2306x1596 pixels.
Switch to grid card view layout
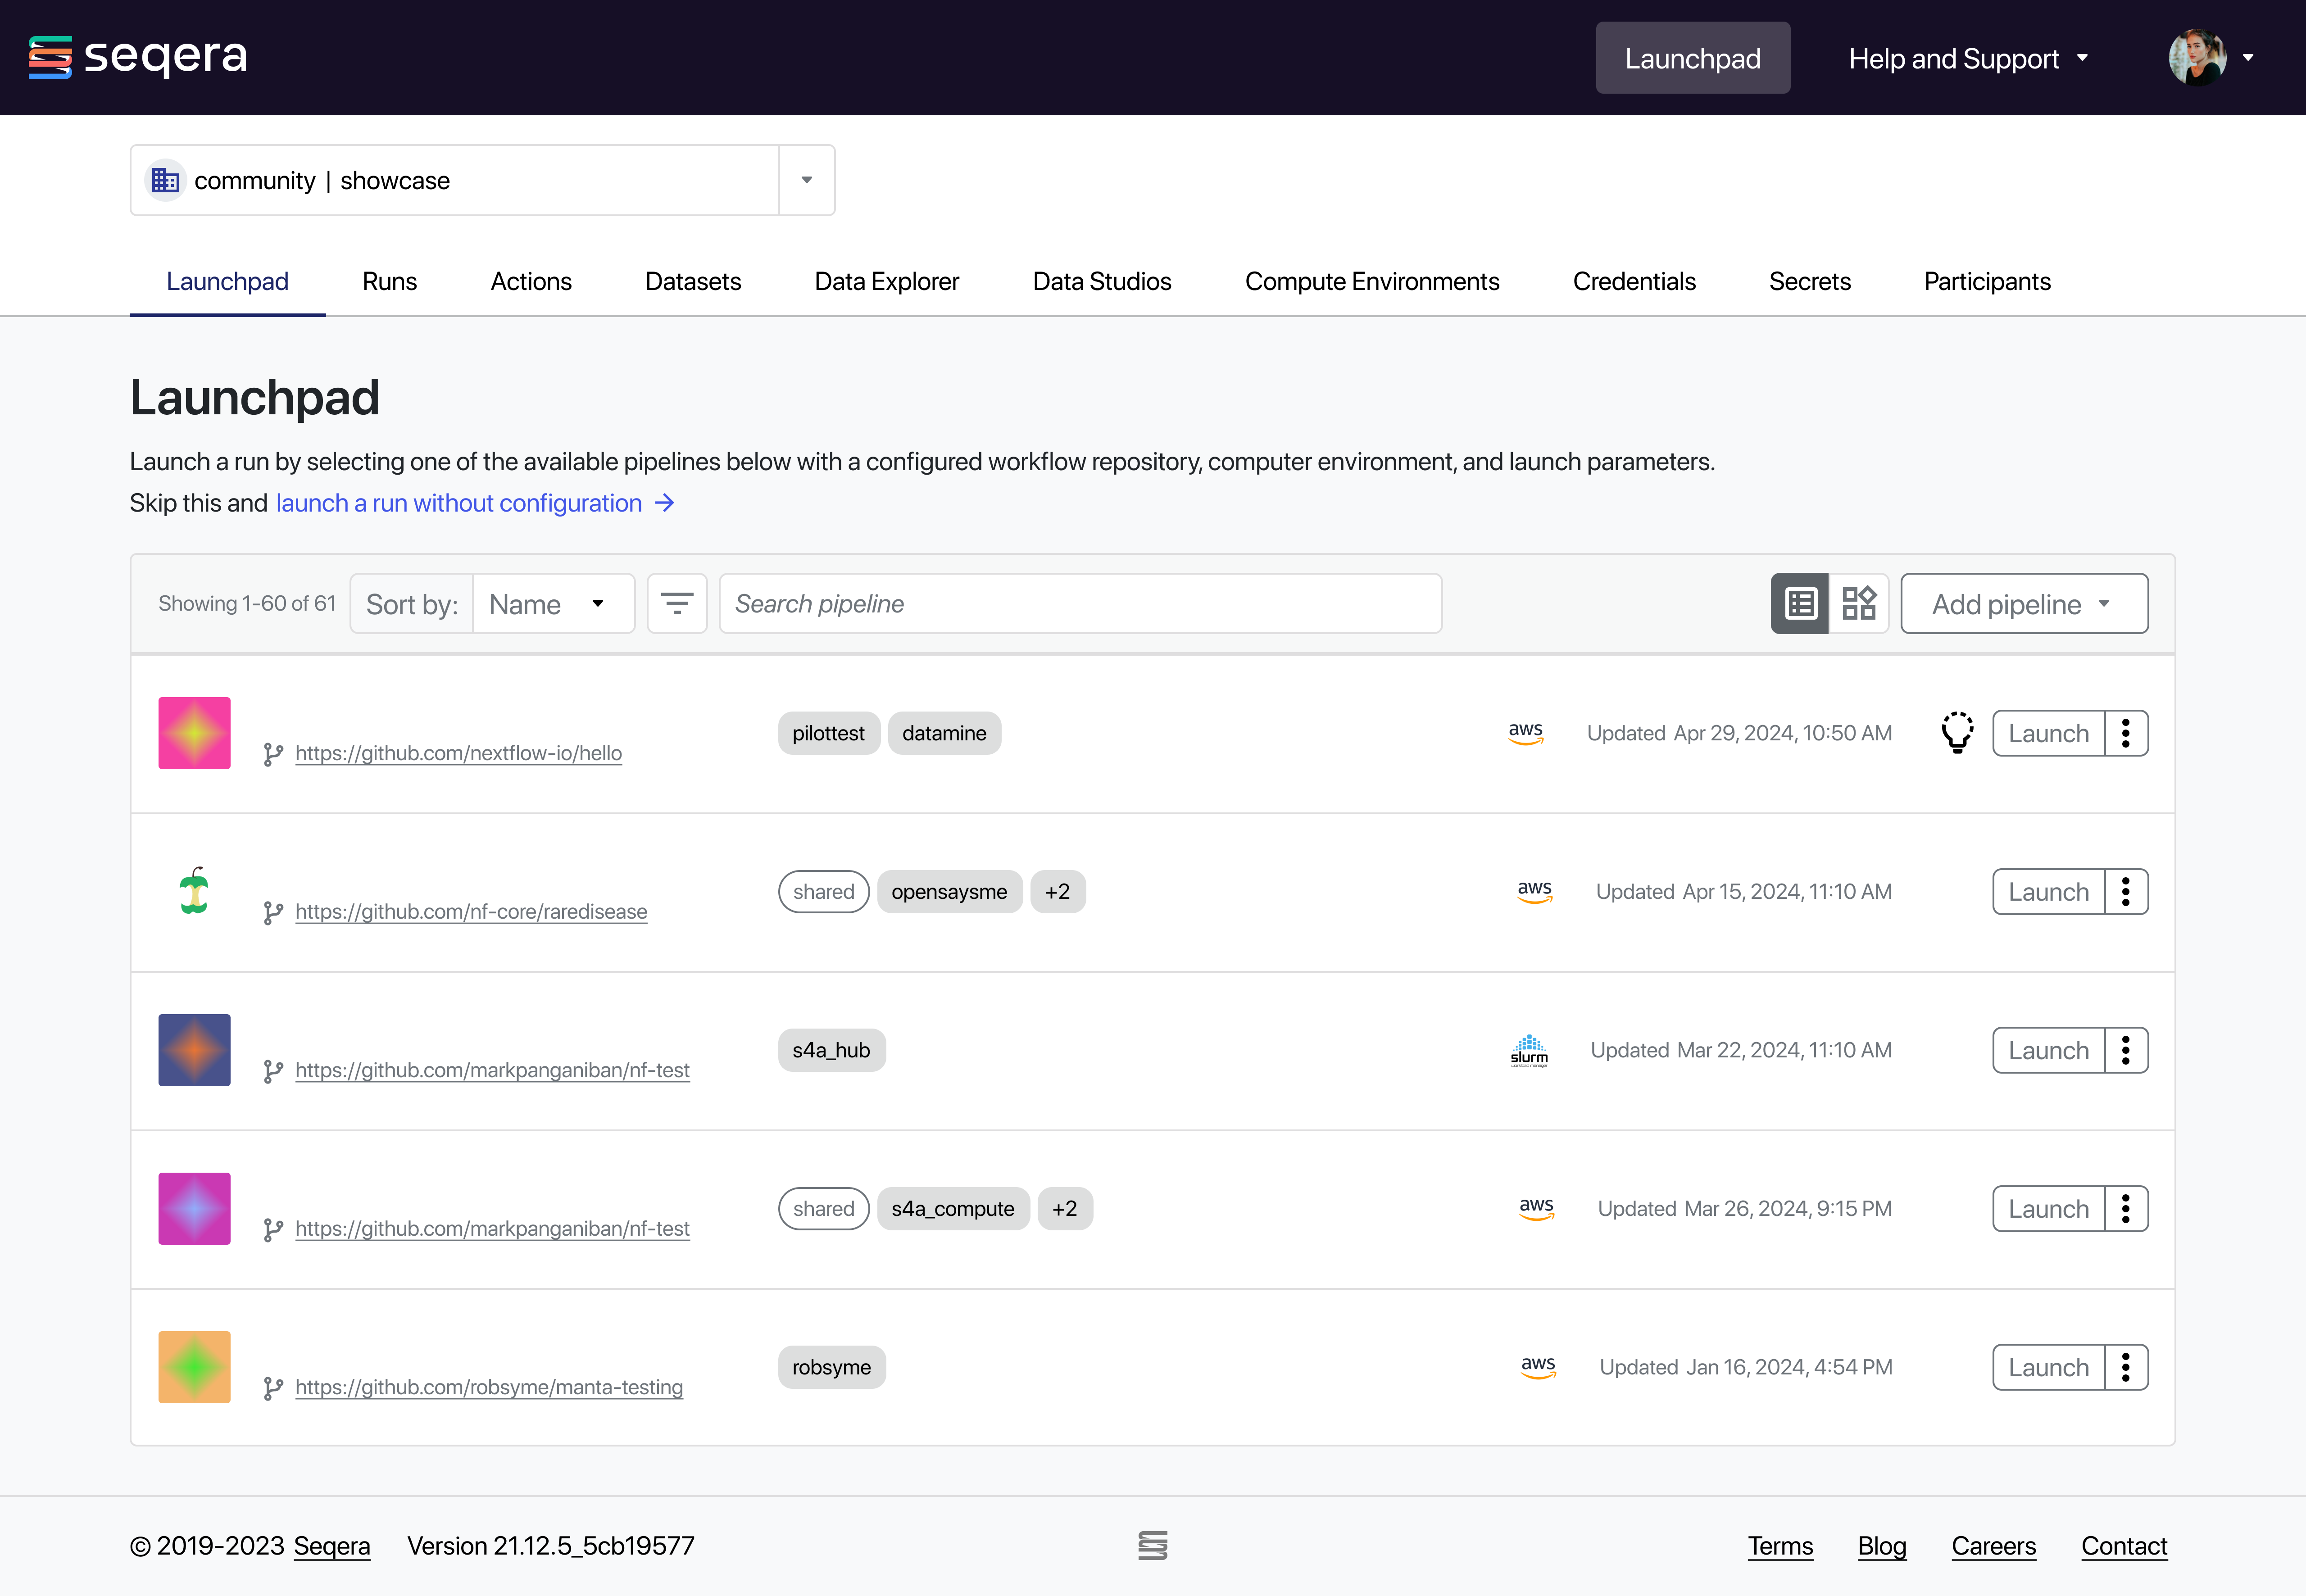(x=1859, y=603)
